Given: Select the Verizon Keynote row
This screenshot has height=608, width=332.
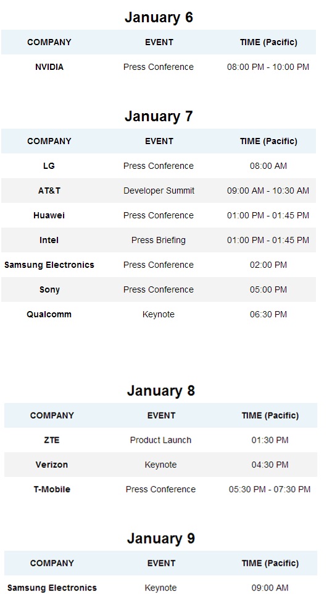Looking at the screenshot, I should [160, 465].
